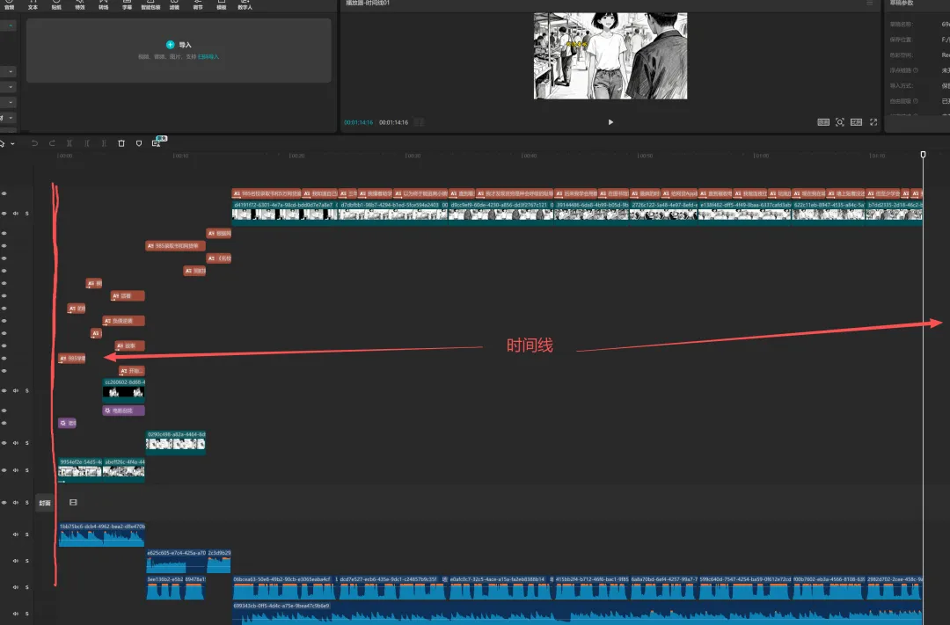Hide the track containing clip 0290c498-a82a
This screenshot has height=625, width=950.
(4, 443)
